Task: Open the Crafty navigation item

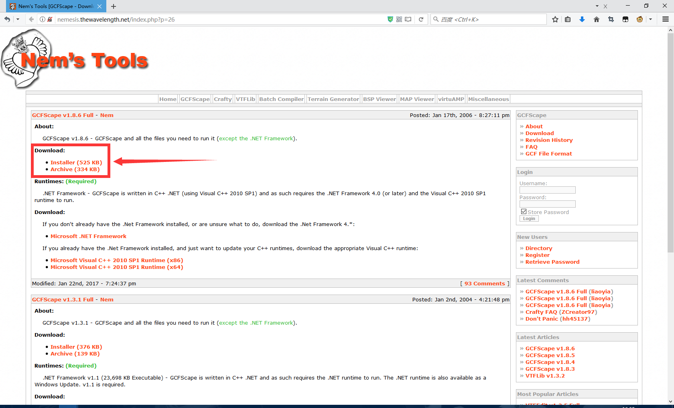Action: click(x=223, y=99)
